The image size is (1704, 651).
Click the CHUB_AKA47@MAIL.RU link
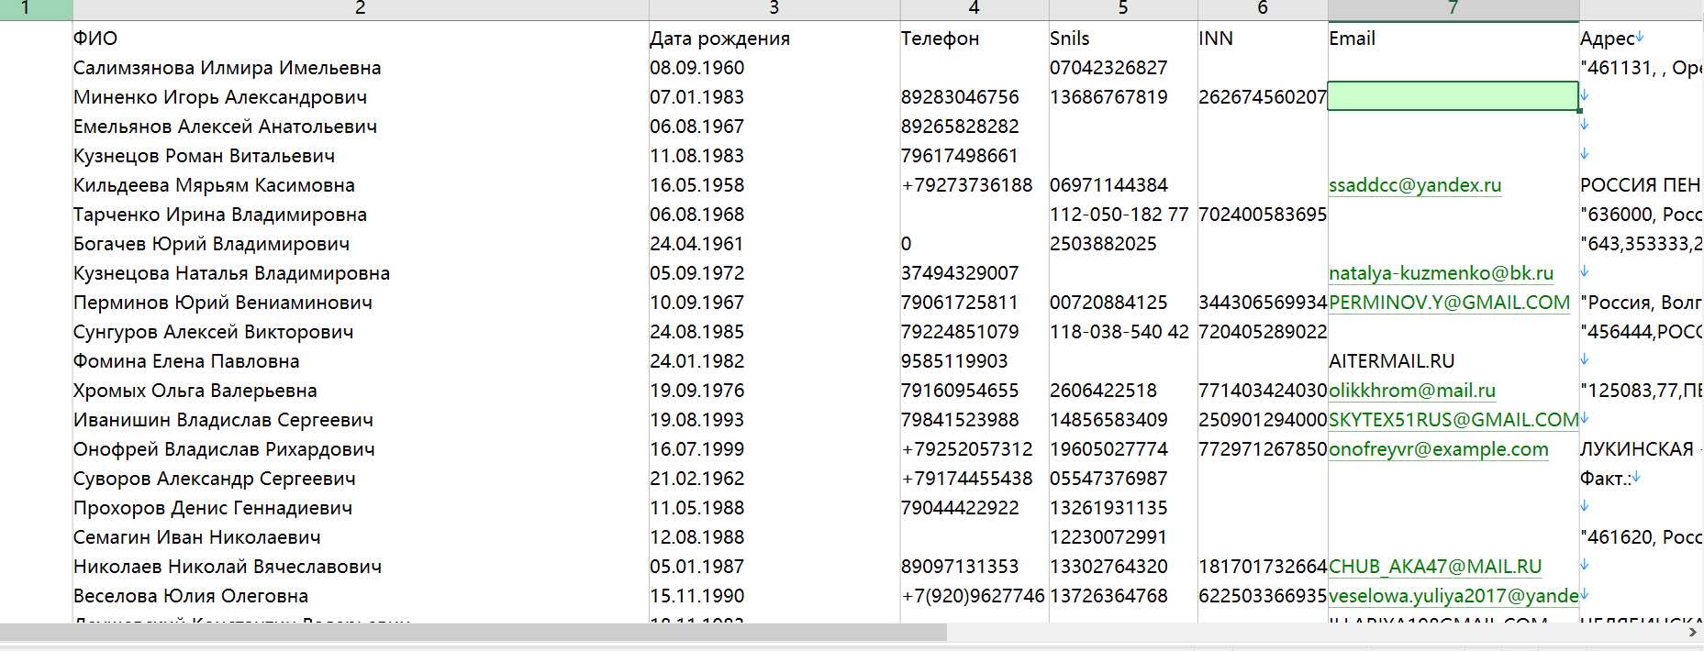click(1435, 567)
